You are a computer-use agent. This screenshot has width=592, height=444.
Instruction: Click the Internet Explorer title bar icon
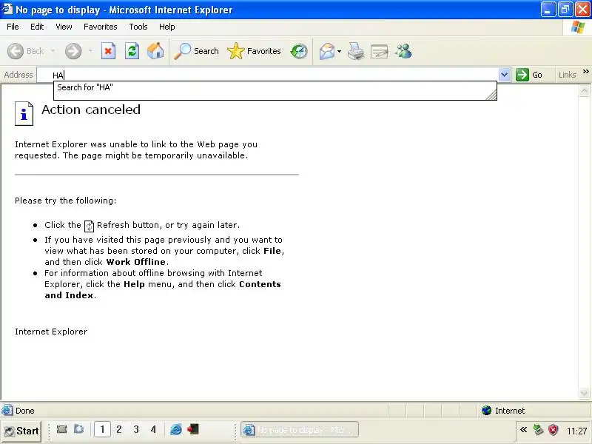[7, 9]
